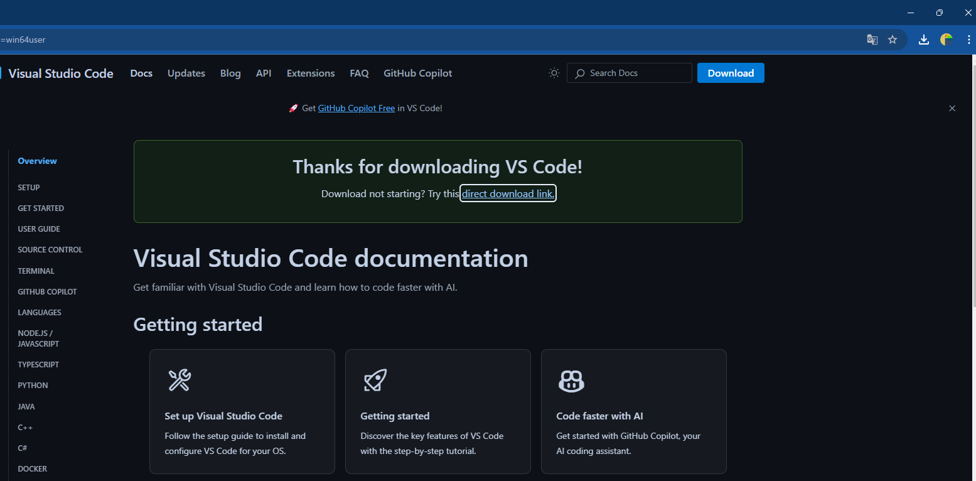The width and height of the screenshot is (976, 481).
Task: Open the Docs navigation item
Action: (141, 73)
